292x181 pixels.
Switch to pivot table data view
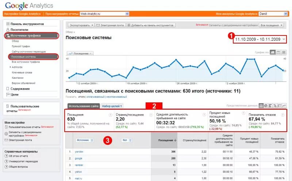(280, 106)
